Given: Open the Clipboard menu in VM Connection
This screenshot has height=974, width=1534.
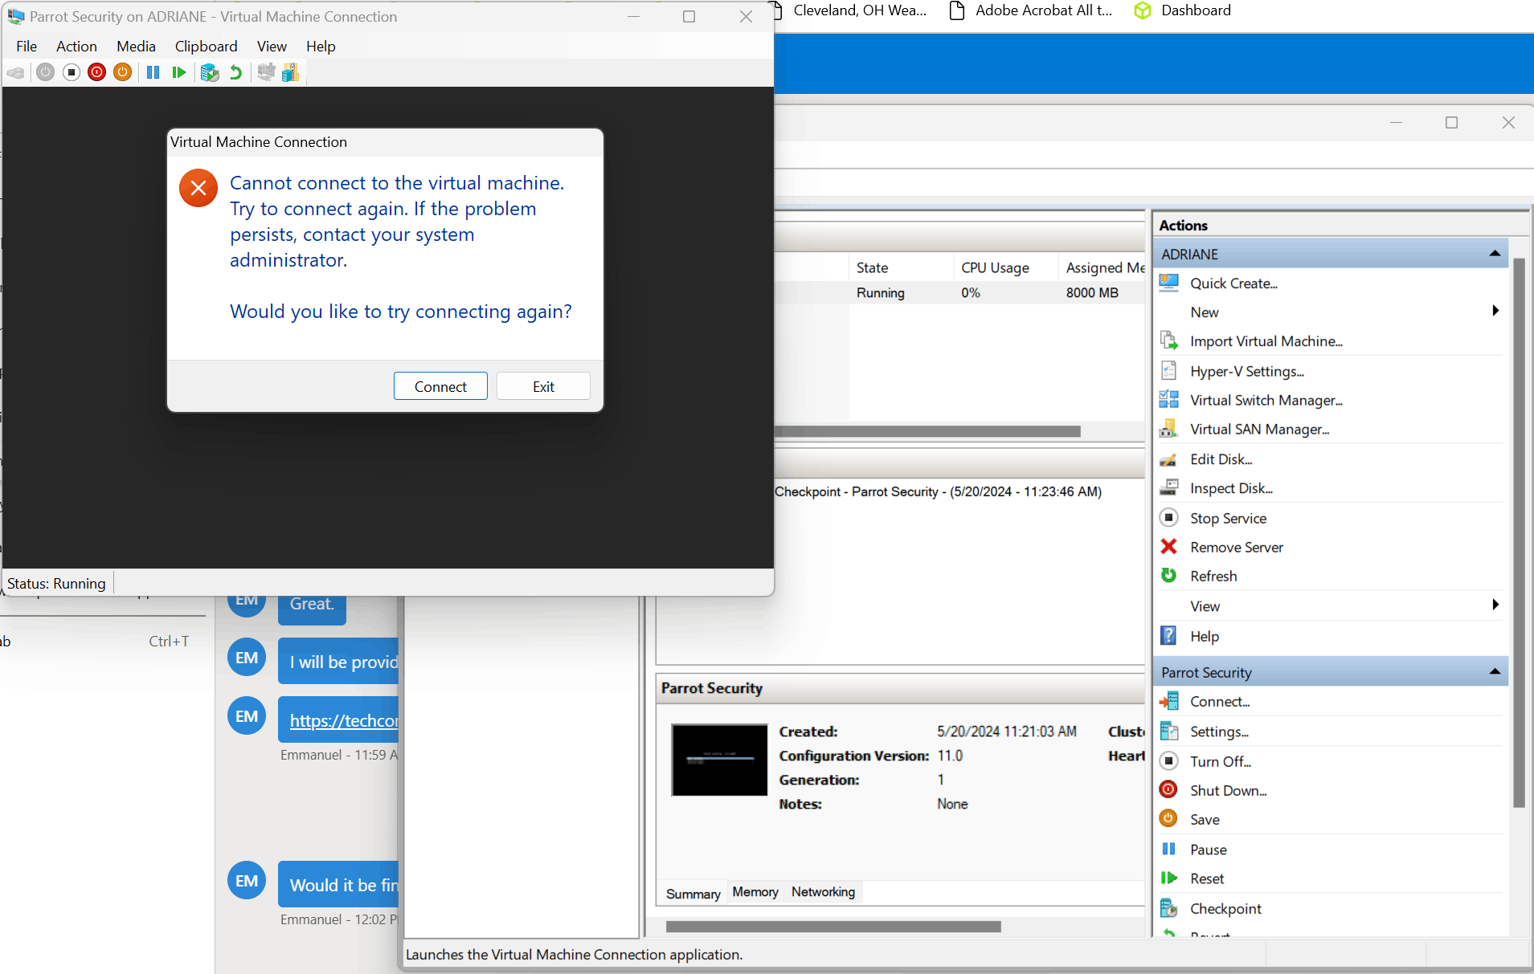Looking at the screenshot, I should tap(206, 47).
